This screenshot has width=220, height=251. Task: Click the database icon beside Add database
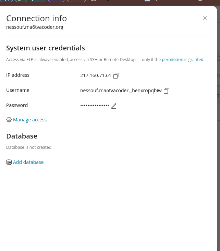(x=9, y=162)
